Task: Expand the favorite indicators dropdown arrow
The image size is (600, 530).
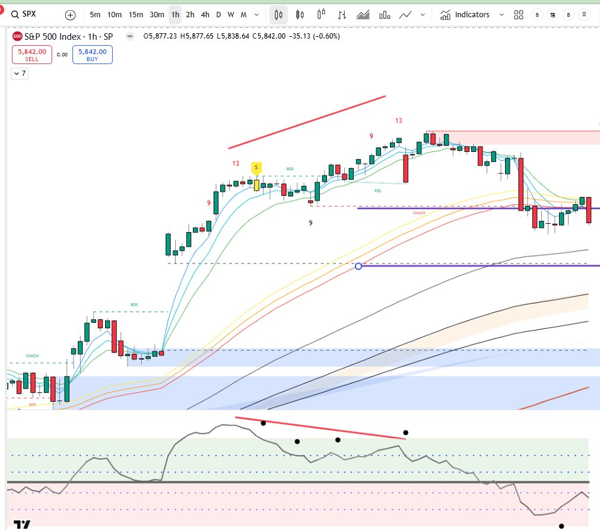Action: [501, 15]
